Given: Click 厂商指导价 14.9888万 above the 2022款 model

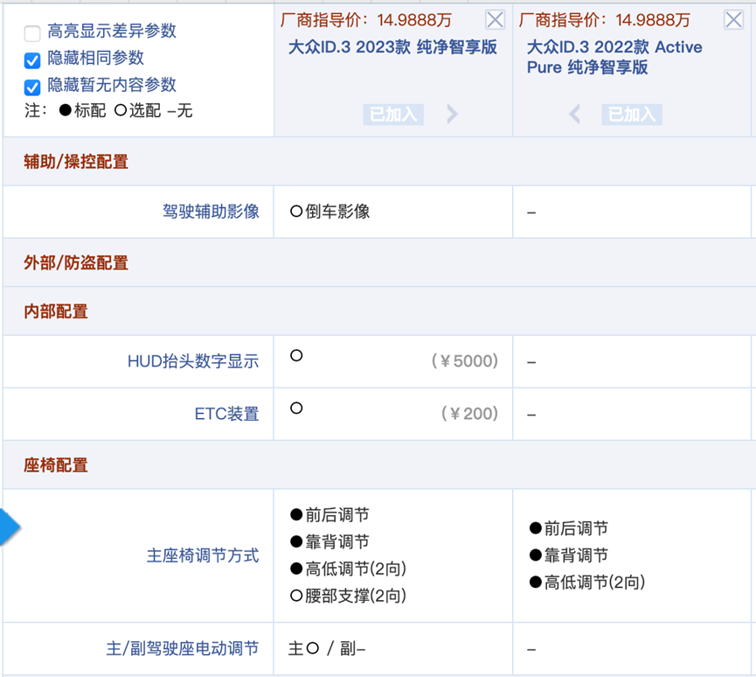Looking at the screenshot, I should (x=605, y=20).
